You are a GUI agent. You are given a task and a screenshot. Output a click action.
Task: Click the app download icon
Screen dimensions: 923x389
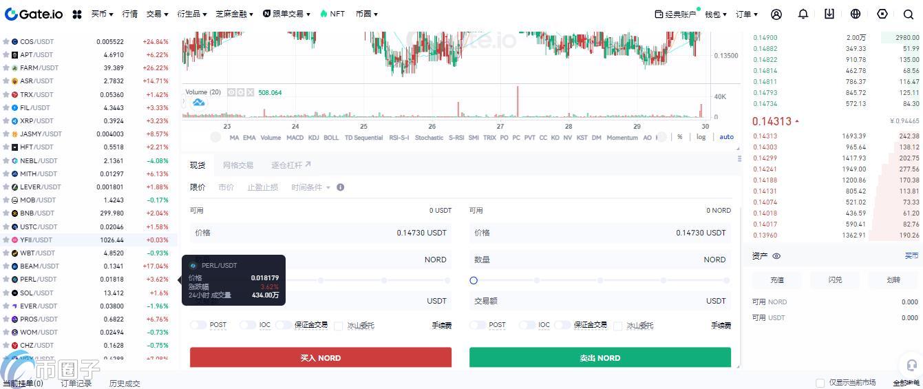point(829,14)
